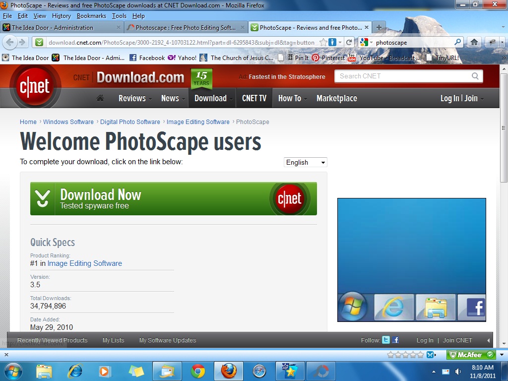Open the Firefox home page button
Viewport: 508px width, 381px height.
(474, 43)
